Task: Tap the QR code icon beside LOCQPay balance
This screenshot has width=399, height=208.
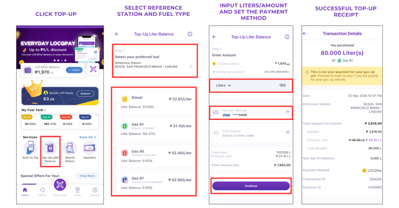Action: coord(93,69)
